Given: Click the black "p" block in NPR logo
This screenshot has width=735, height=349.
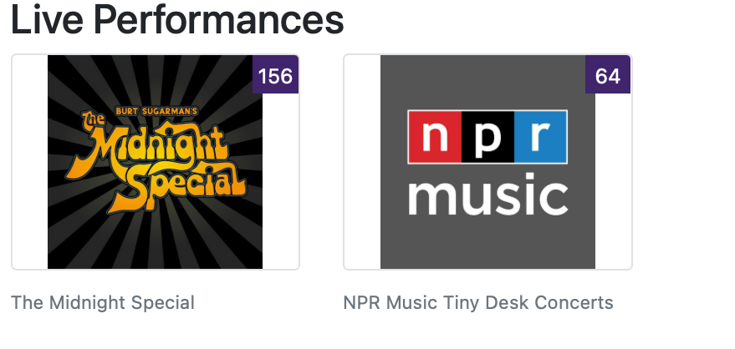Looking at the screenshot, I should point(487,136).
